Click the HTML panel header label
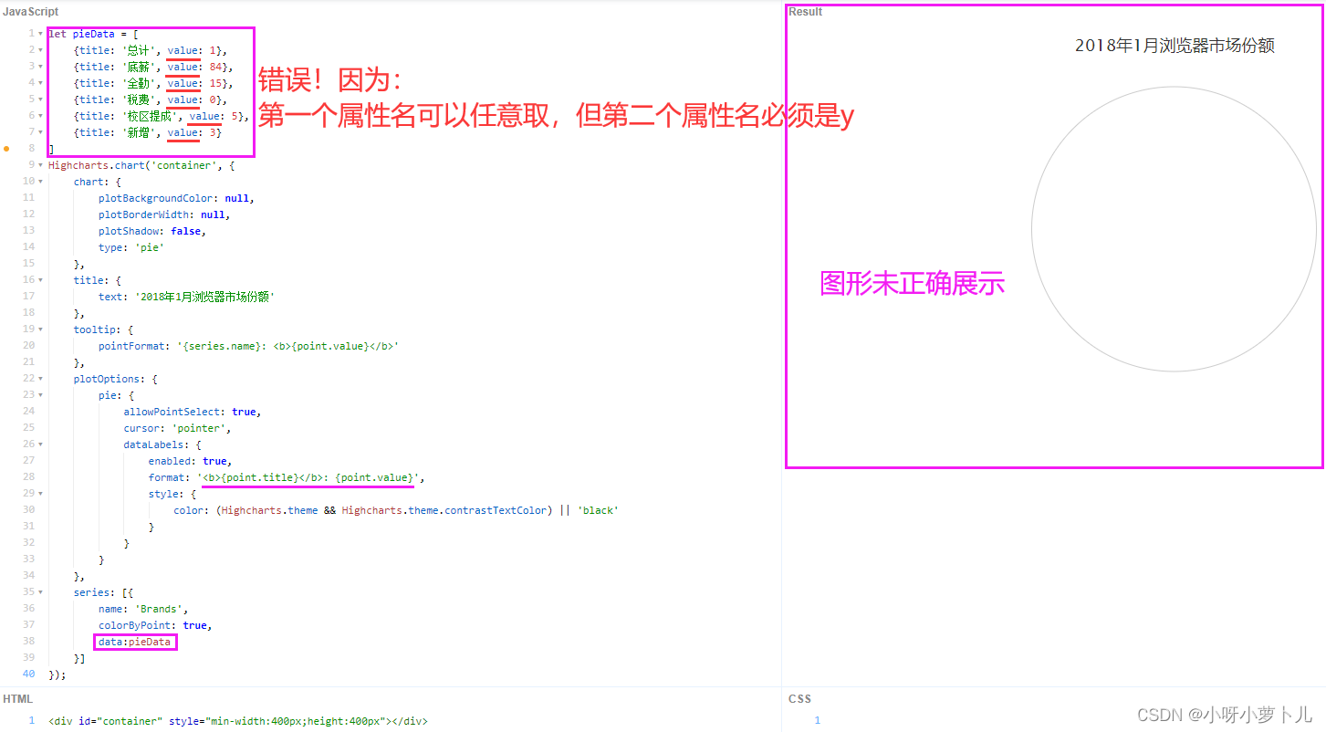 (17, 698)
